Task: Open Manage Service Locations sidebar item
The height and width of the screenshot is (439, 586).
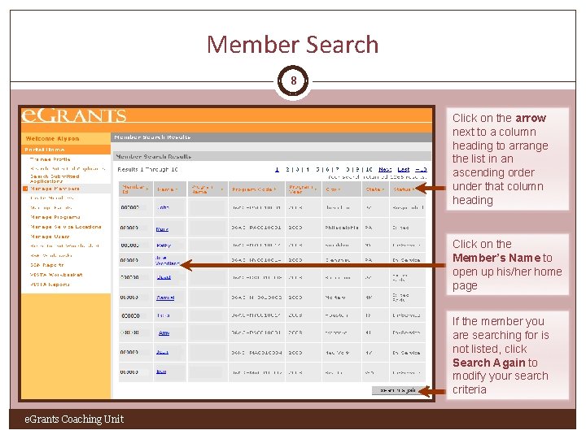Action: (65, 227)
